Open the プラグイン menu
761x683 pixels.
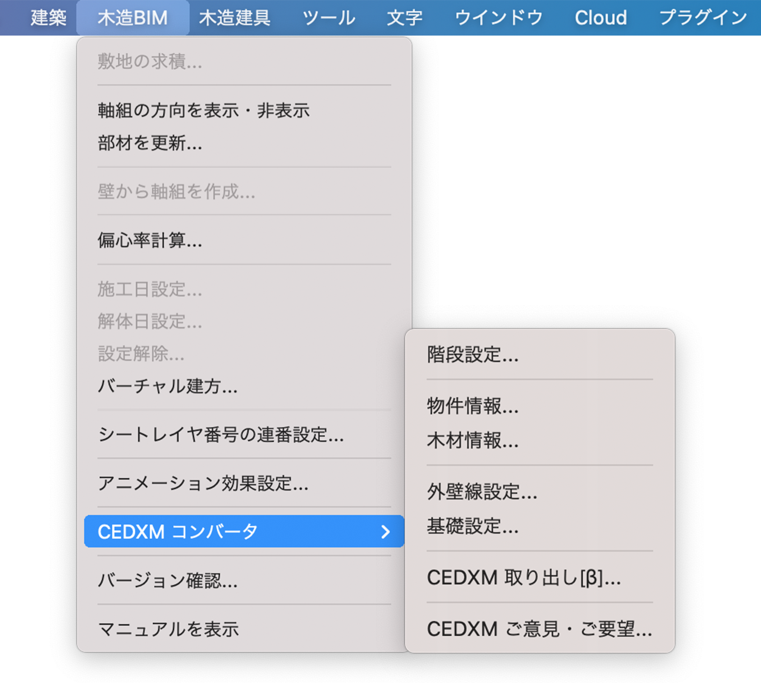(x=703, y=18)
